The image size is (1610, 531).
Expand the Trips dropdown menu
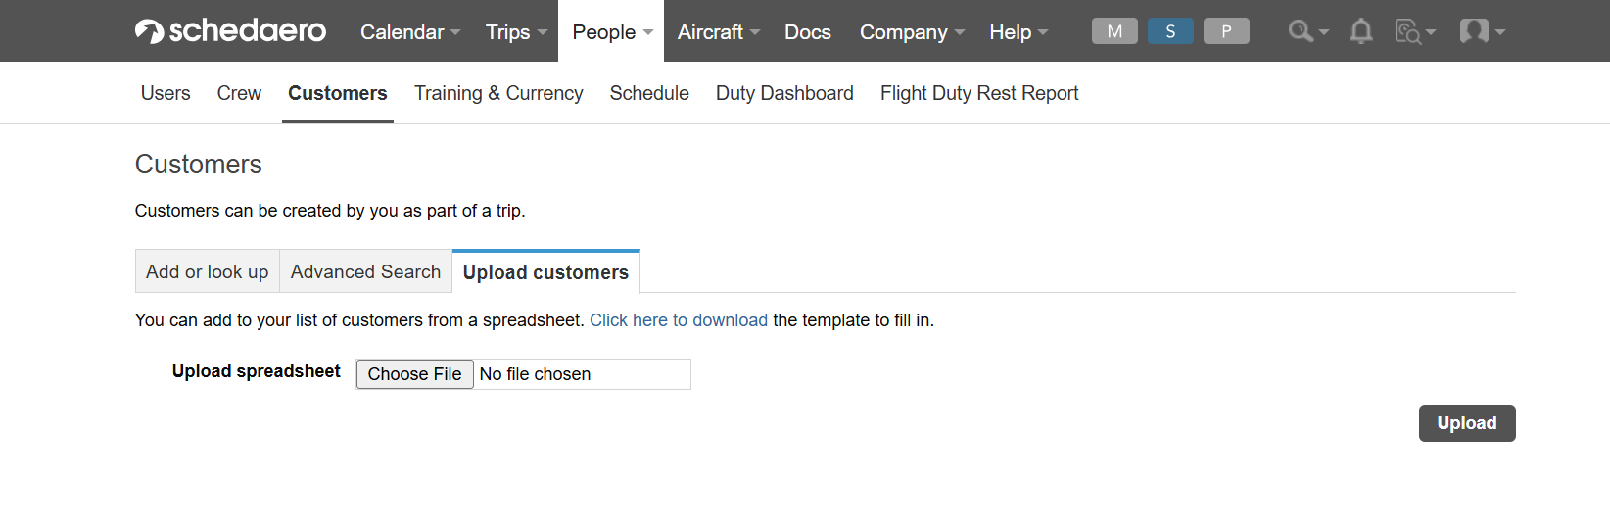pyautogui.click(x=516, y=32)
